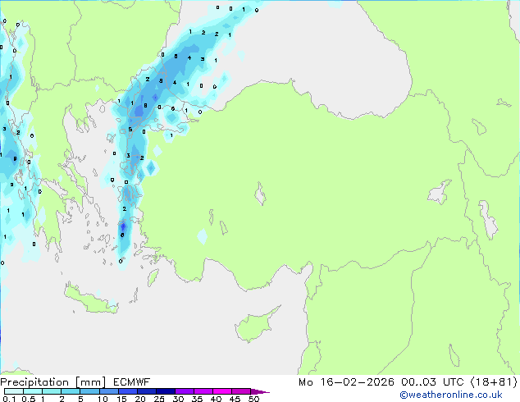This screenshot has width=520, height=402.
Task: Click the arrow tip above 50 mm
Action: pyautogui.click(x=260, y=391)
